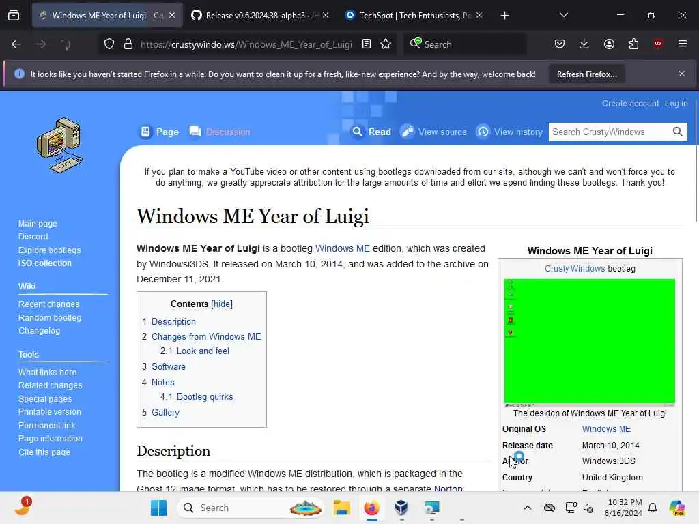Open Windows ME link in intro paragraph
Screen dimensions: 699x524
[x=343, y=248]
